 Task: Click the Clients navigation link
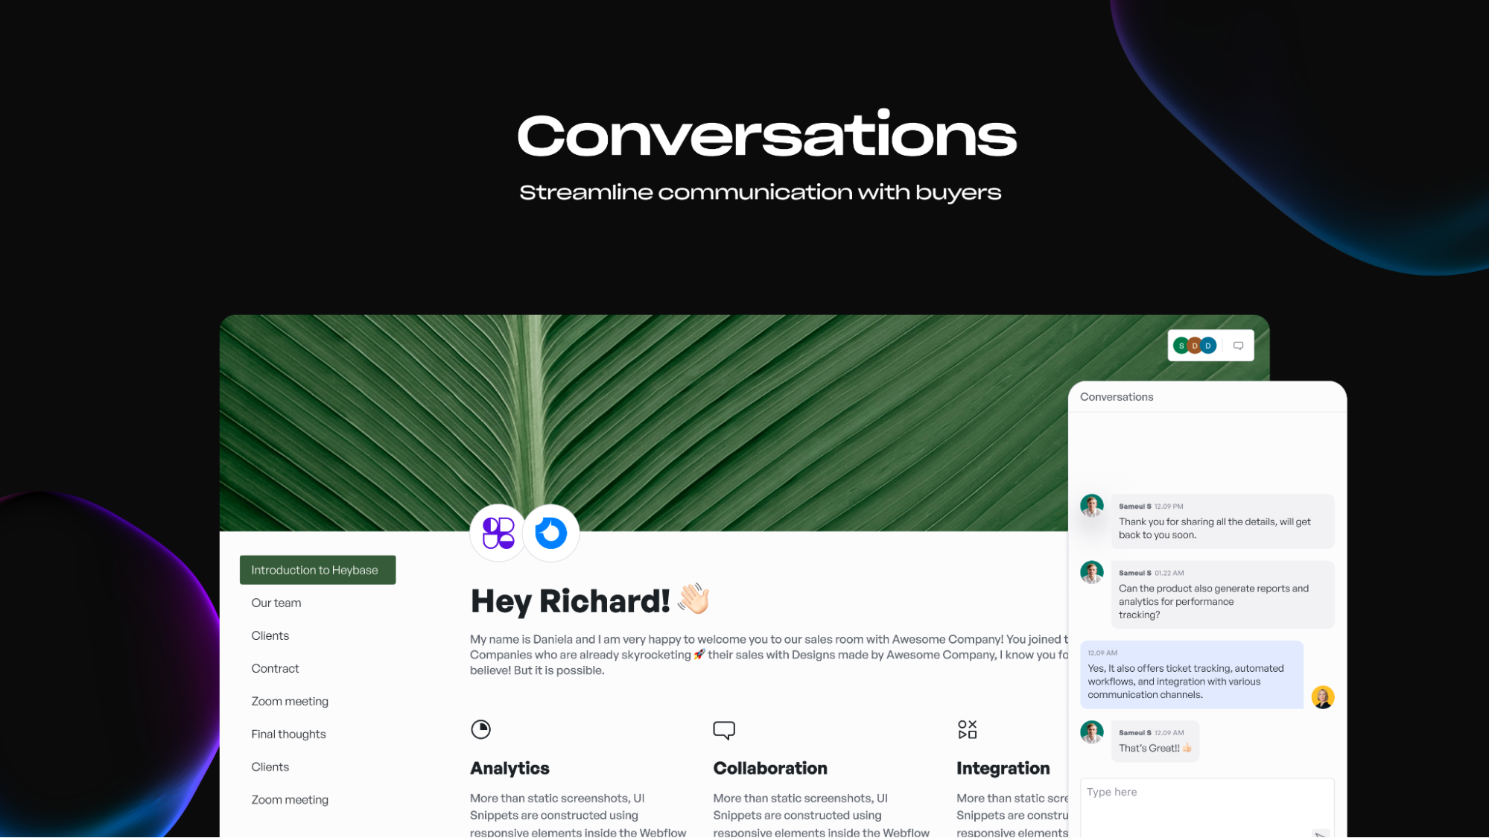(x=270, y=635)
